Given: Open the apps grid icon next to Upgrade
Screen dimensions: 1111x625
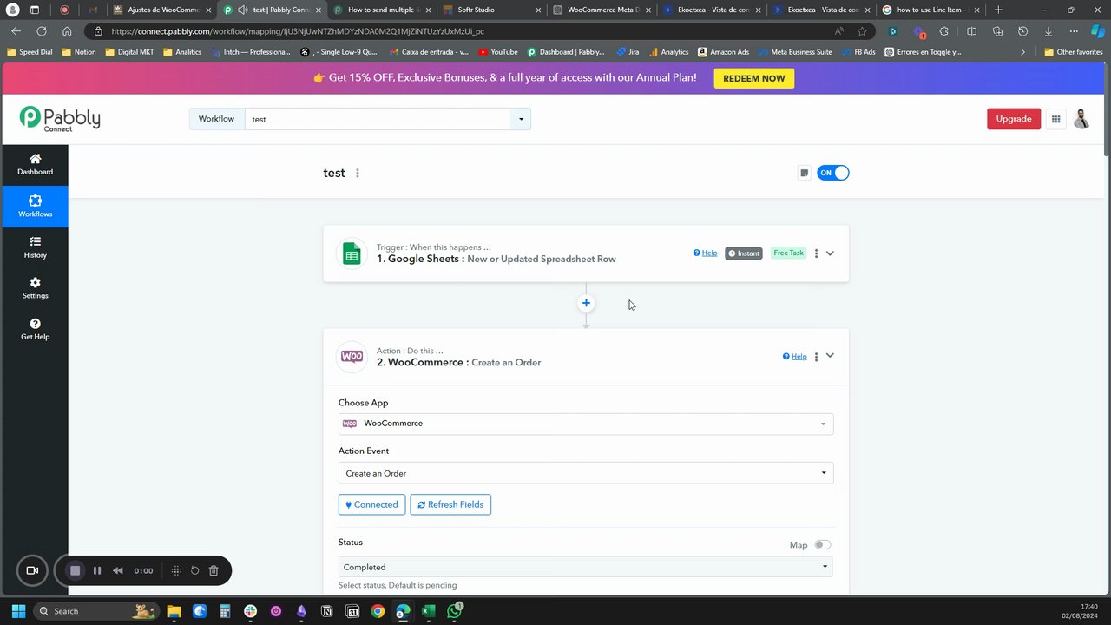Looking at the screenshot, I should (1055, 119).
